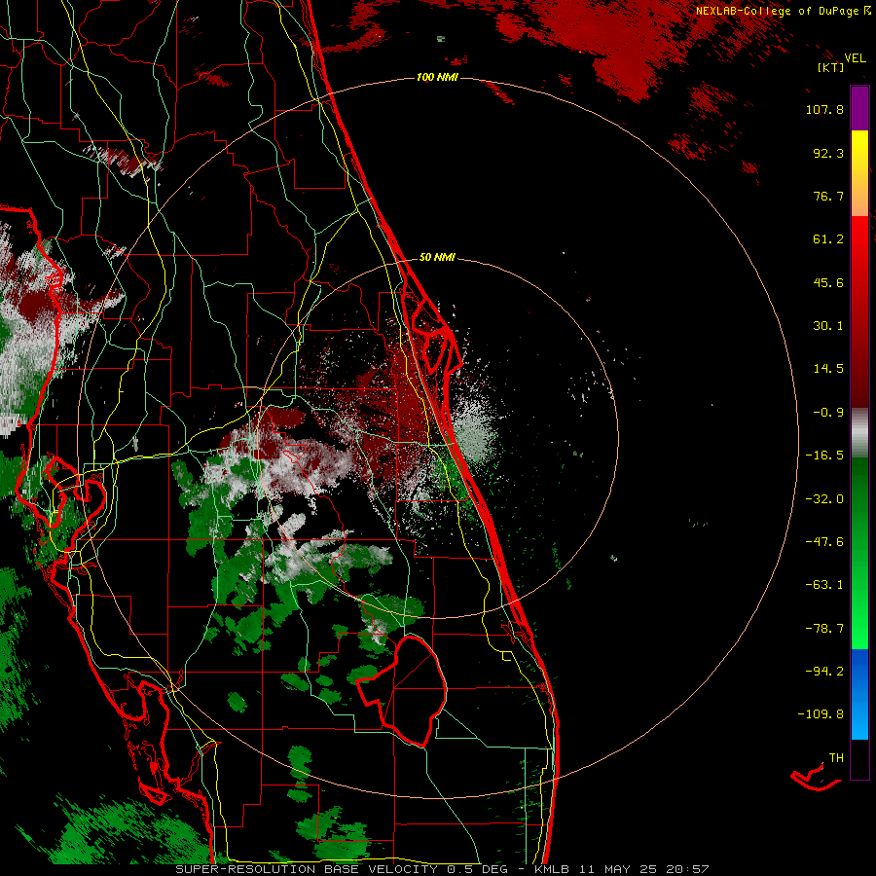Click the Super-Resolution Base Velocity caption
This screenshot has height=876, width=876.
tap(442, 869)
